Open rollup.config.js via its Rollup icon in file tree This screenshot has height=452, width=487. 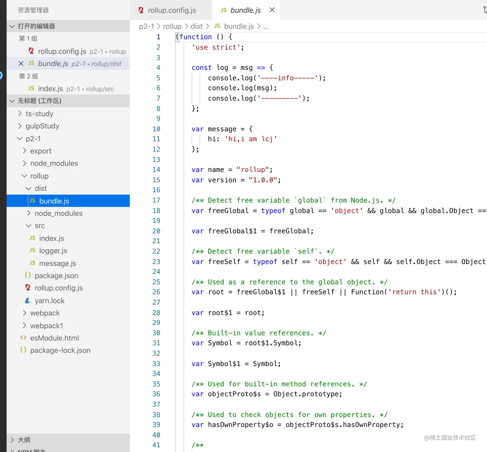(x=28, y=288)
